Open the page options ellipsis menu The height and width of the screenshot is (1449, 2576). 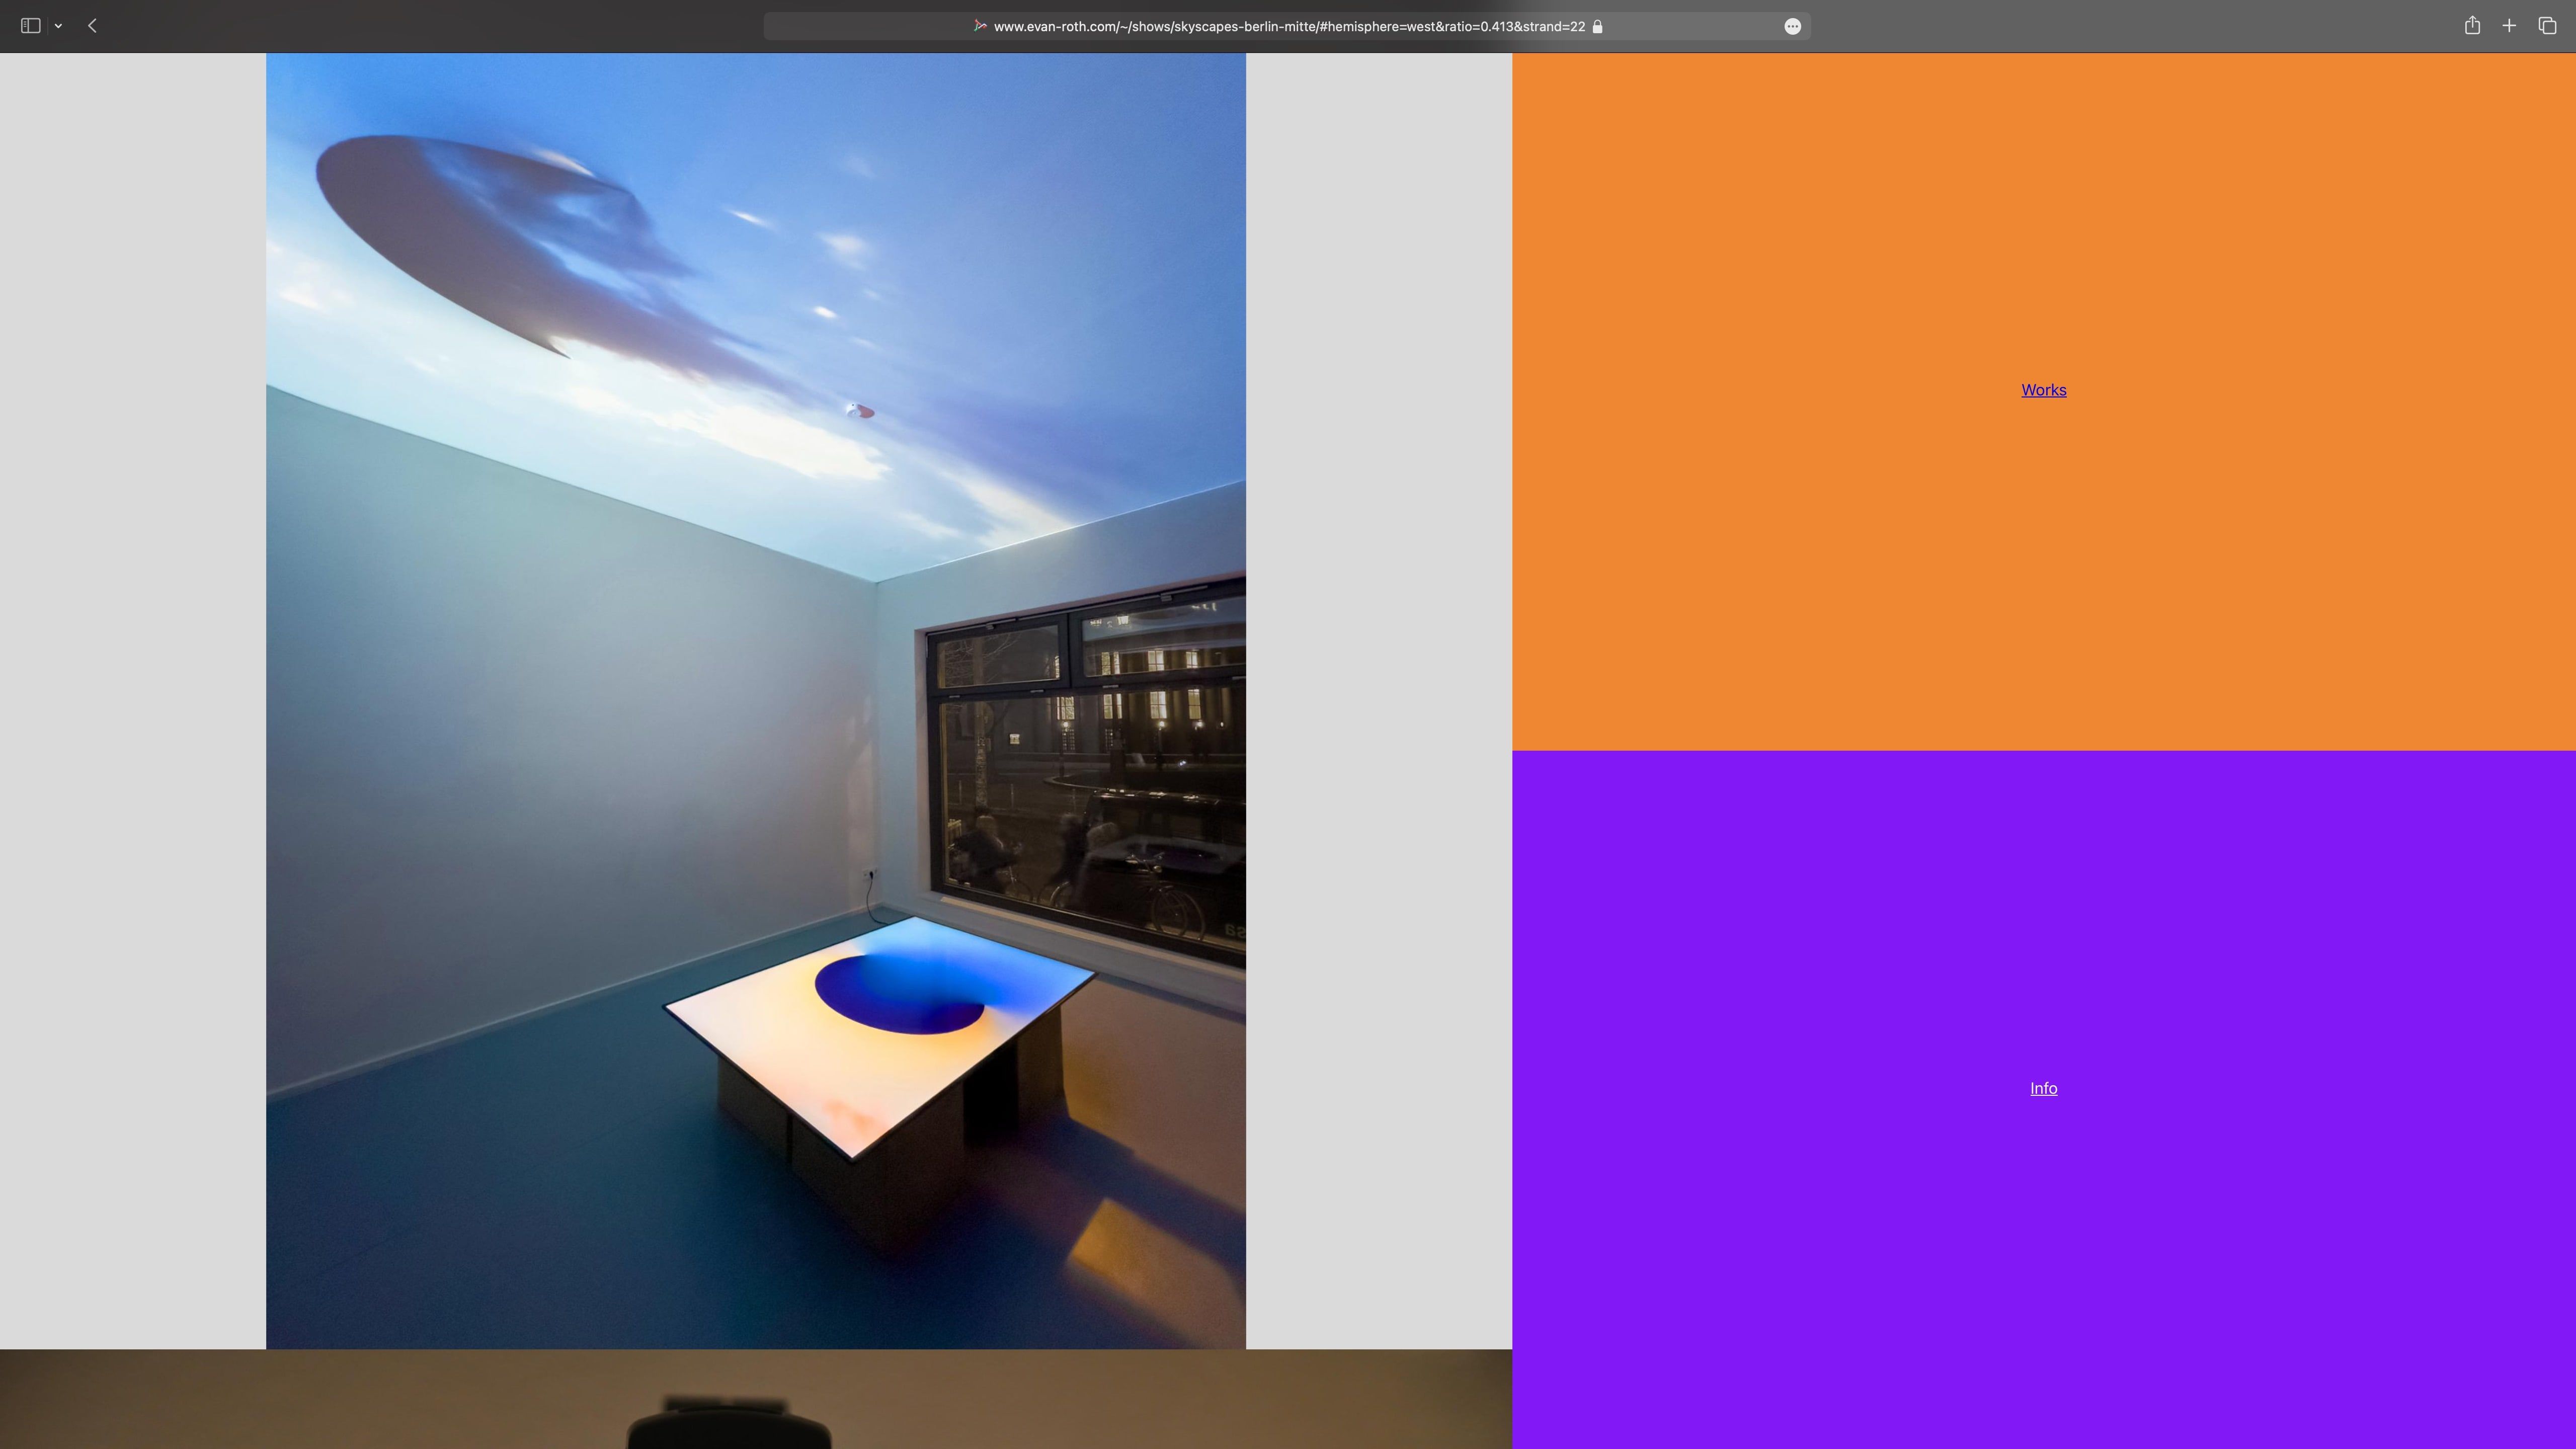pos(1792,26)
